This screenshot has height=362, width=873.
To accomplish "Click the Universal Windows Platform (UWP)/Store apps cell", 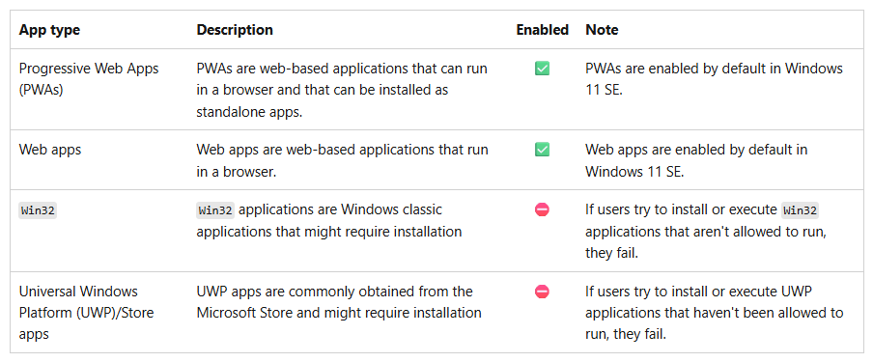I will 86,313.
